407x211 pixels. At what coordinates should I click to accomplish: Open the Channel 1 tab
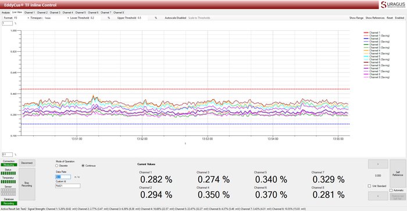click(29, 12)
